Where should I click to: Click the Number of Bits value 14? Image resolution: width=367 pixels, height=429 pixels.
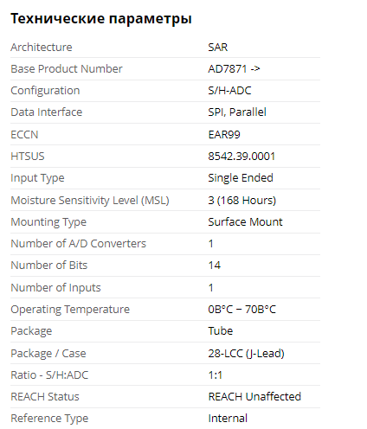(215, 266)
